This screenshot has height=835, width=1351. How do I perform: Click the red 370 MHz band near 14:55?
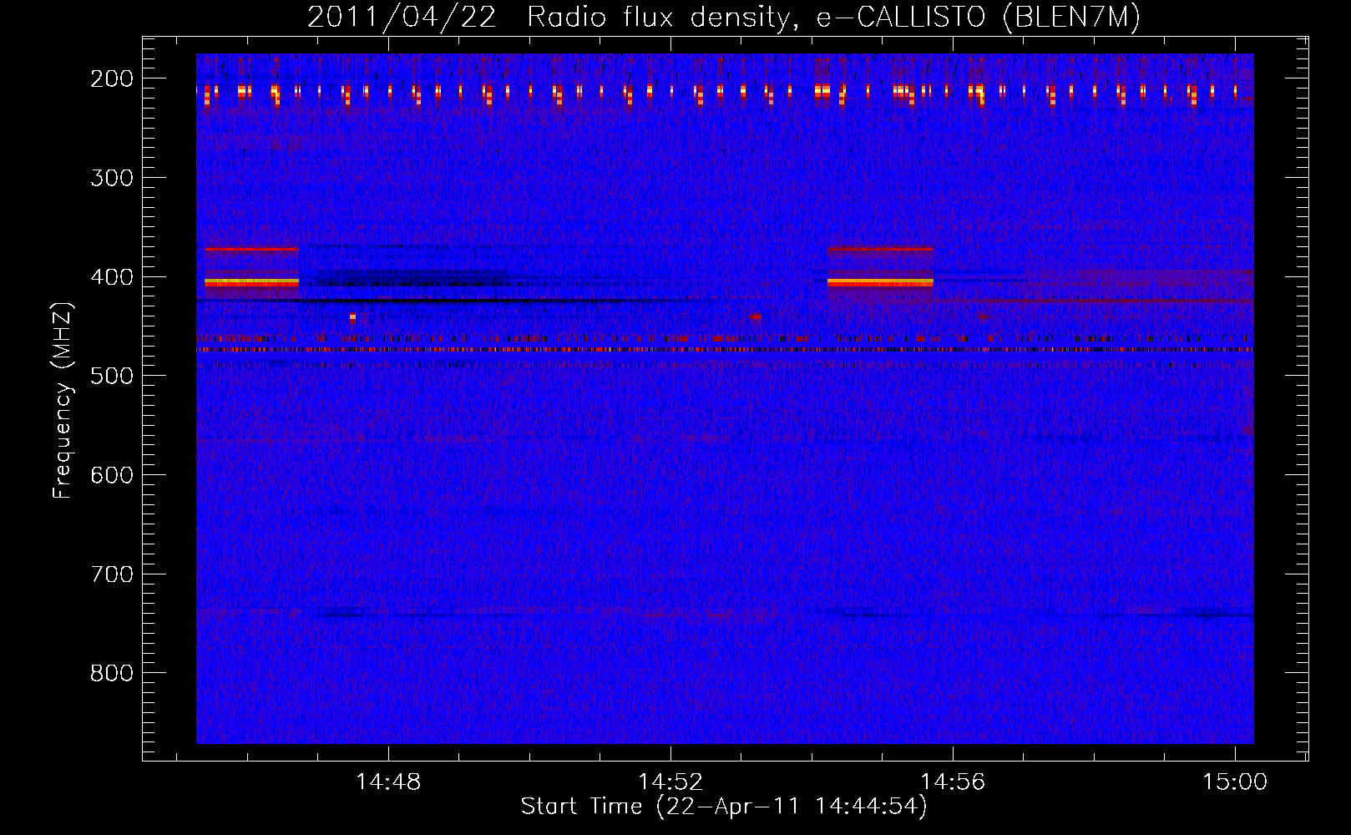pos(880,249)
